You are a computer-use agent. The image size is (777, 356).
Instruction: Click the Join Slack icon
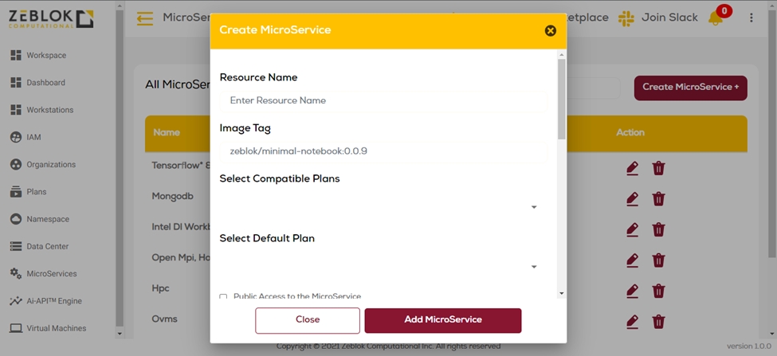(627, 18)
